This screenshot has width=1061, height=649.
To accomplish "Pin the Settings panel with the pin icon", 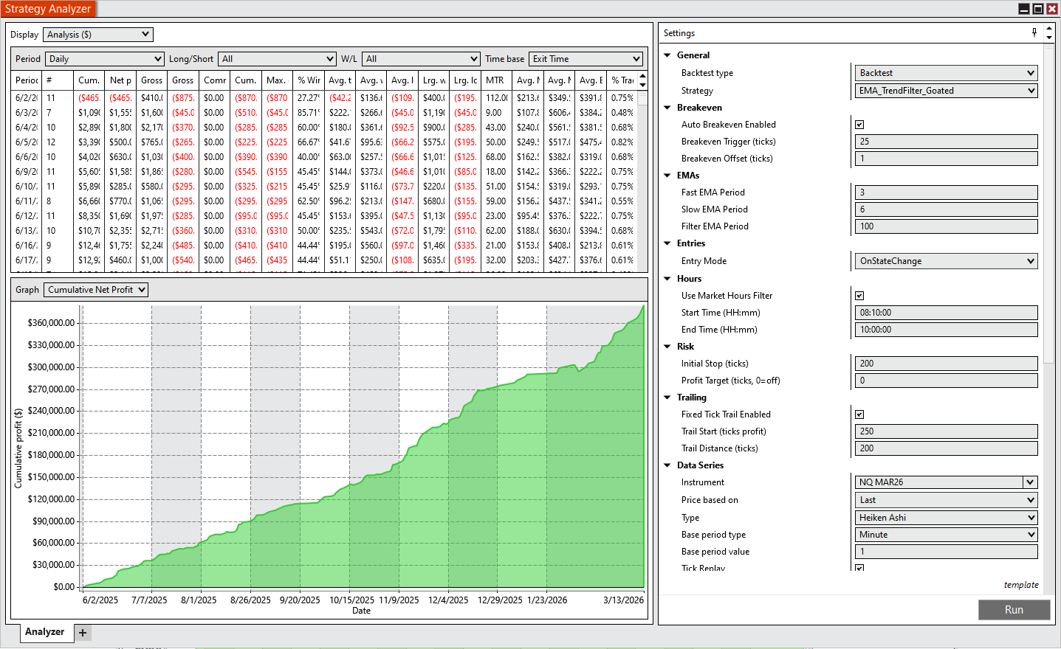I will [1034, 32].
